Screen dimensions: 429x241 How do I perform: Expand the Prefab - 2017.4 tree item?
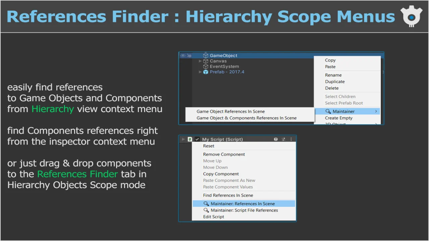[x=200, y=72]
